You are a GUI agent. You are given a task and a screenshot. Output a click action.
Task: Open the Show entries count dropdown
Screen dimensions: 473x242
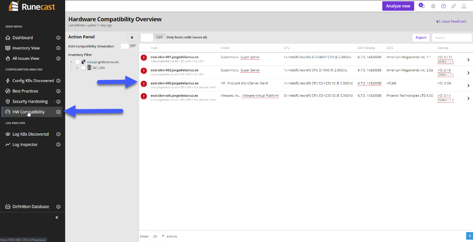(158, 236)
